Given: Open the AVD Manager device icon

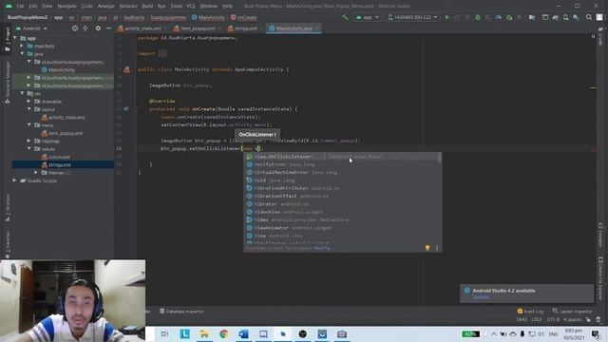Looking at the screenshot, I should [566, 17].
